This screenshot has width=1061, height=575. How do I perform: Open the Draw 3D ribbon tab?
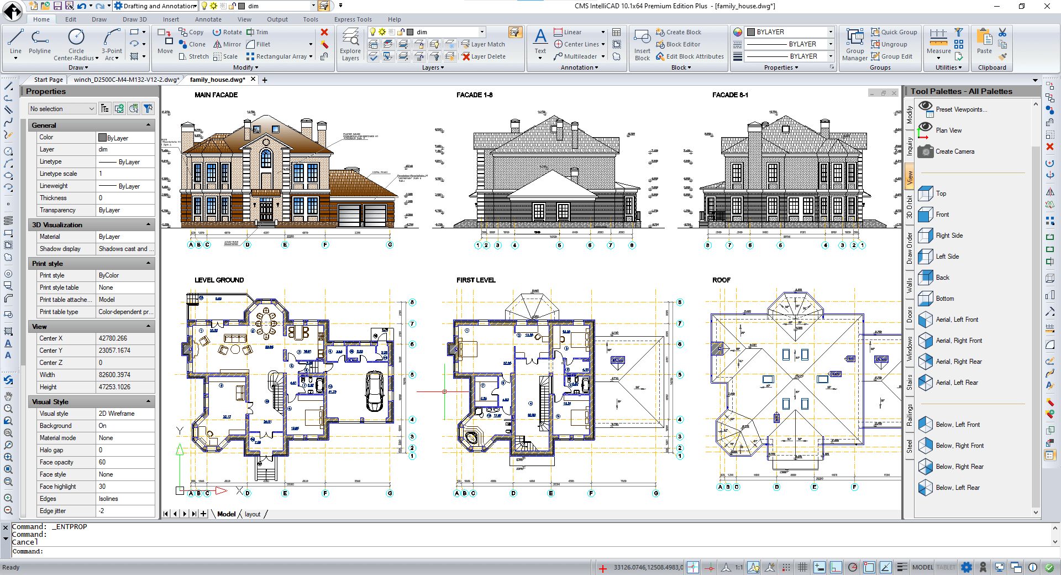[134, 19]
